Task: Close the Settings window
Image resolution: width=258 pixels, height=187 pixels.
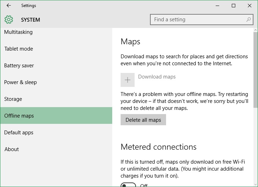Action: click(250, 6)
